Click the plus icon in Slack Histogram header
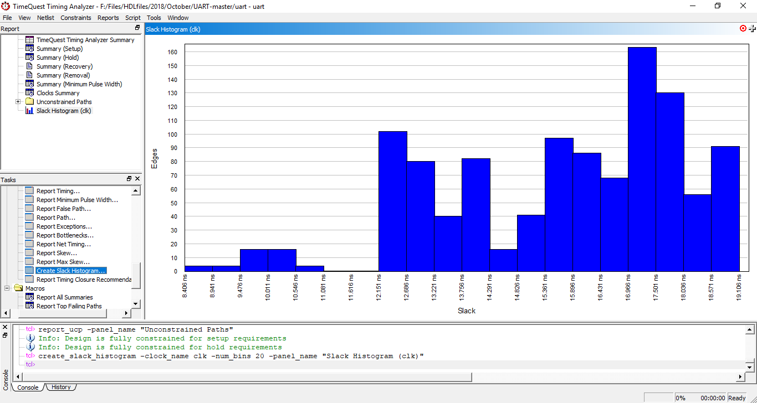Image resolution: width=757 pixels, height=403 pixels. [752, 28]
